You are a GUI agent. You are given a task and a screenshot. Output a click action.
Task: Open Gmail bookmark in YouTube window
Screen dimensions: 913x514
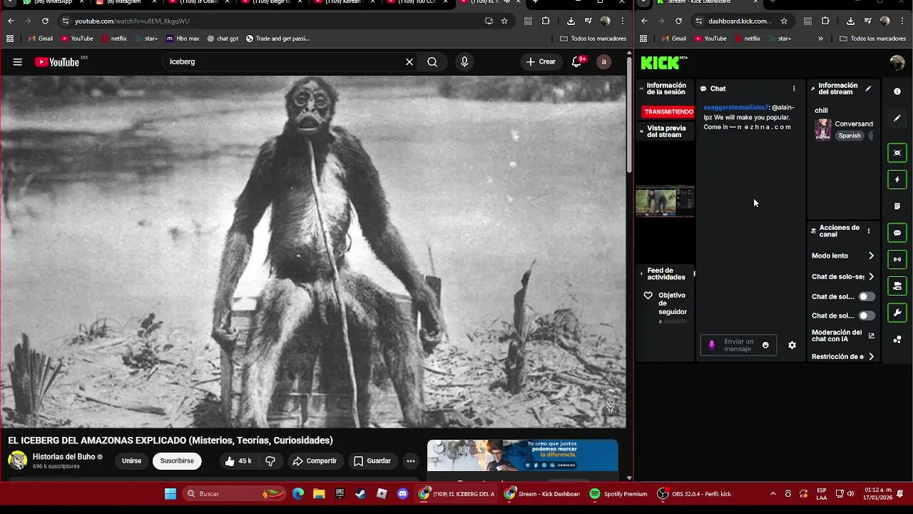tap(40, 39)
